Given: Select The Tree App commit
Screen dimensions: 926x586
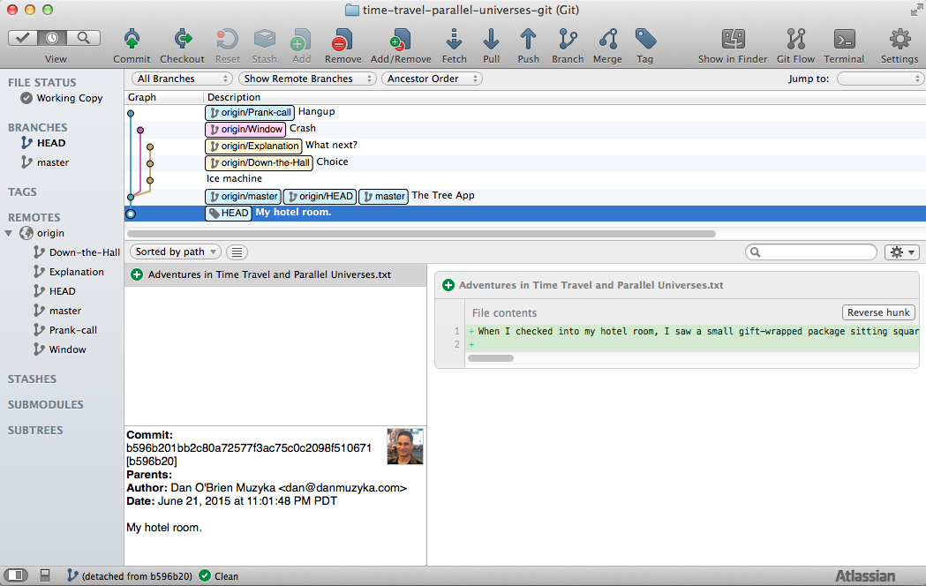Looking at the screenshot, I should (525, 196).
